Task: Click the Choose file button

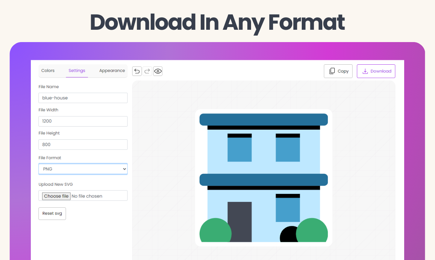Action: click(56, 196)
